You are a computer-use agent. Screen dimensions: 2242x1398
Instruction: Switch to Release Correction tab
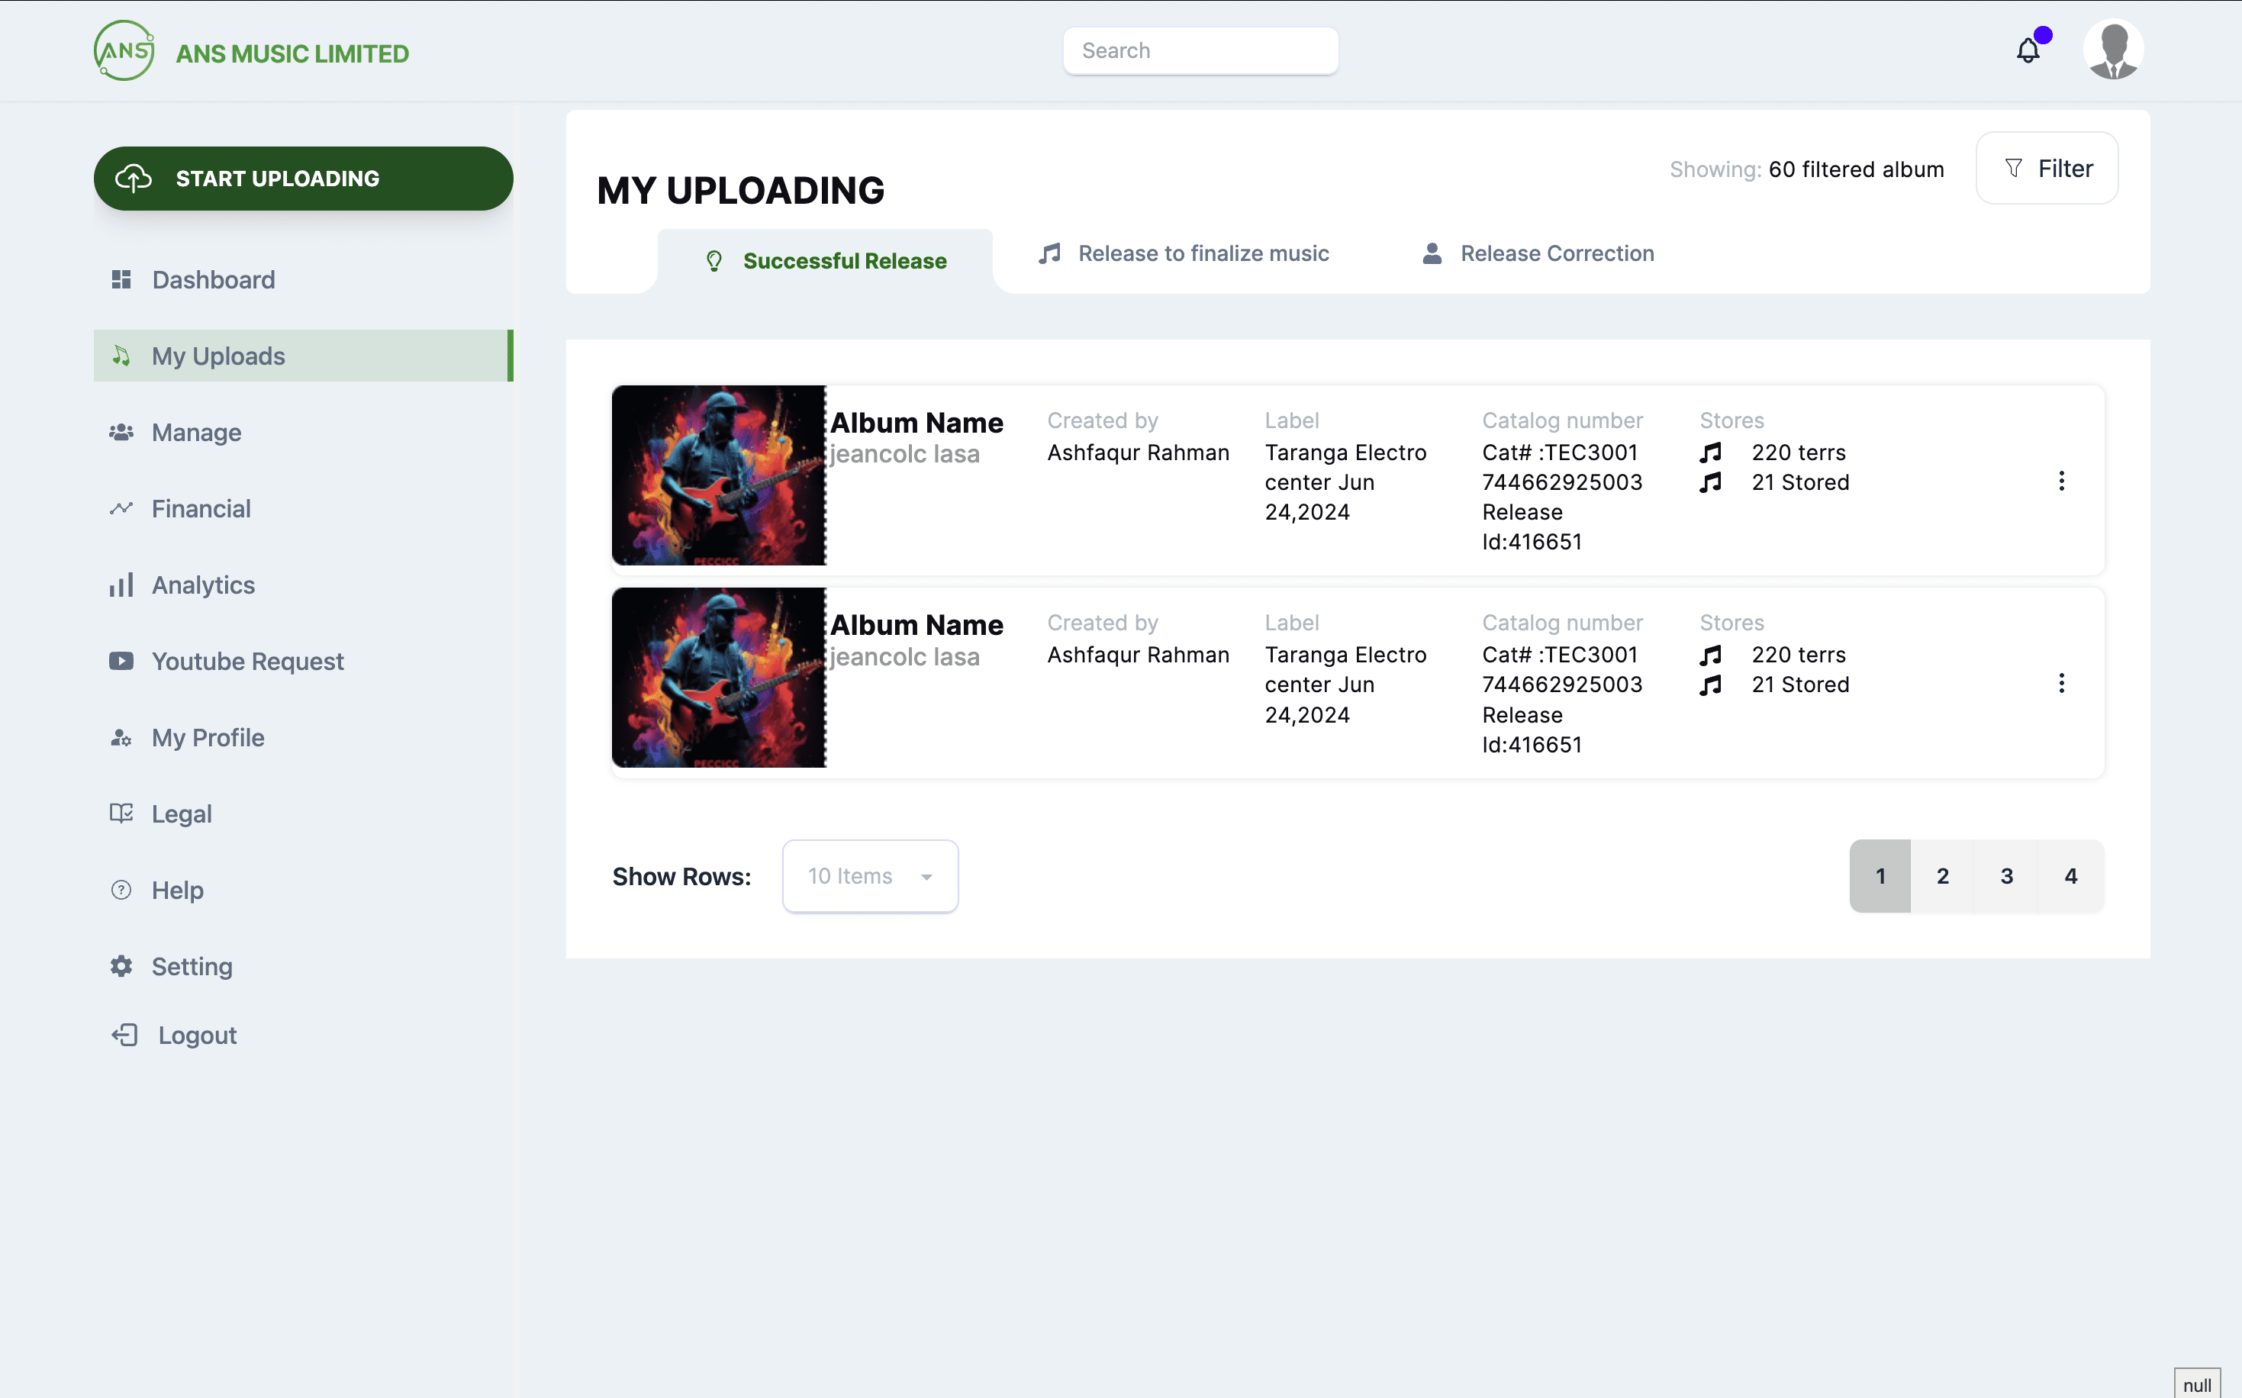coord(1538,253)
